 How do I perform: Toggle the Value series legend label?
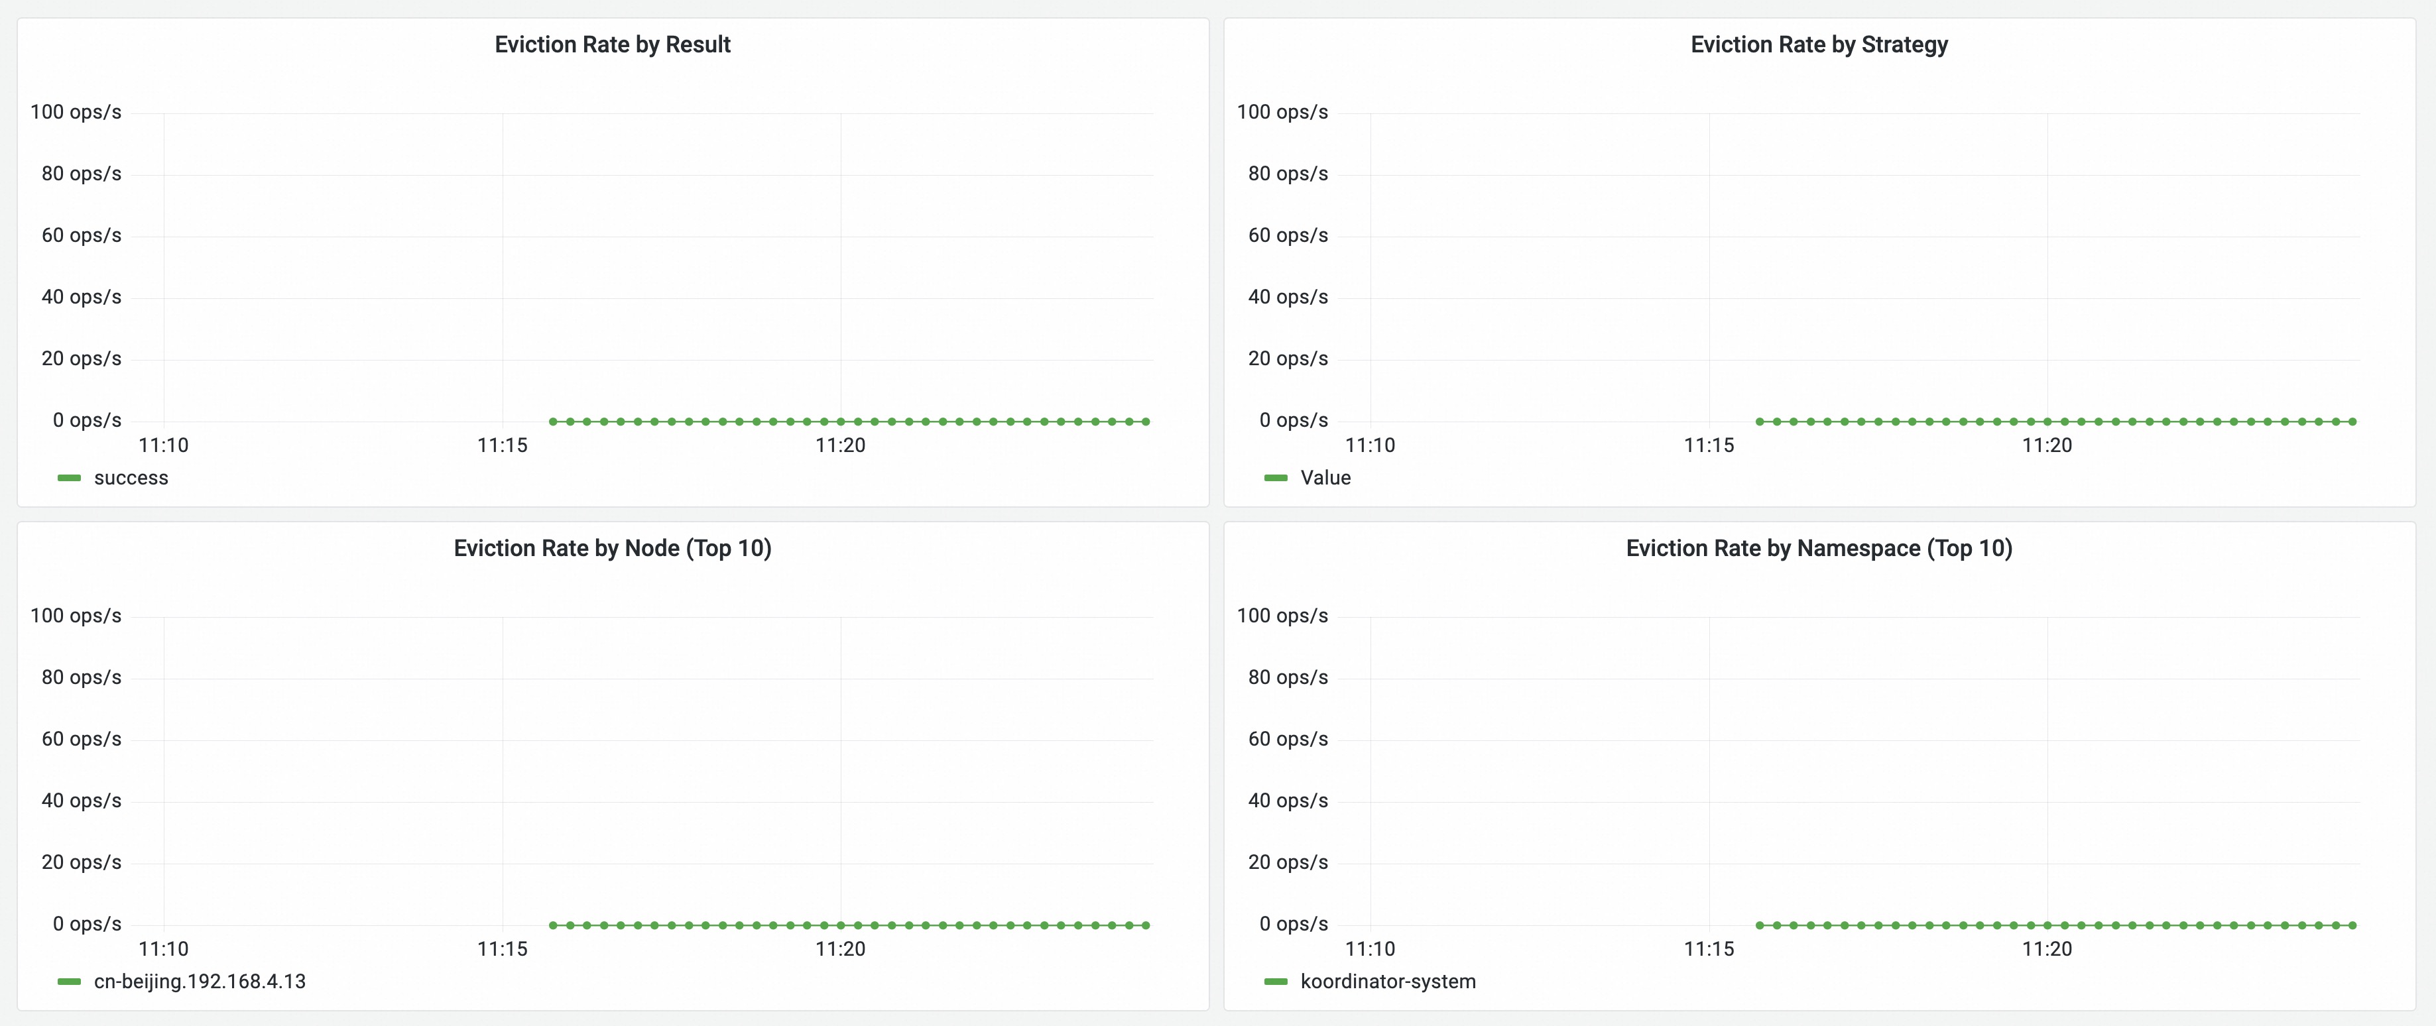[x=1325, y=479]
